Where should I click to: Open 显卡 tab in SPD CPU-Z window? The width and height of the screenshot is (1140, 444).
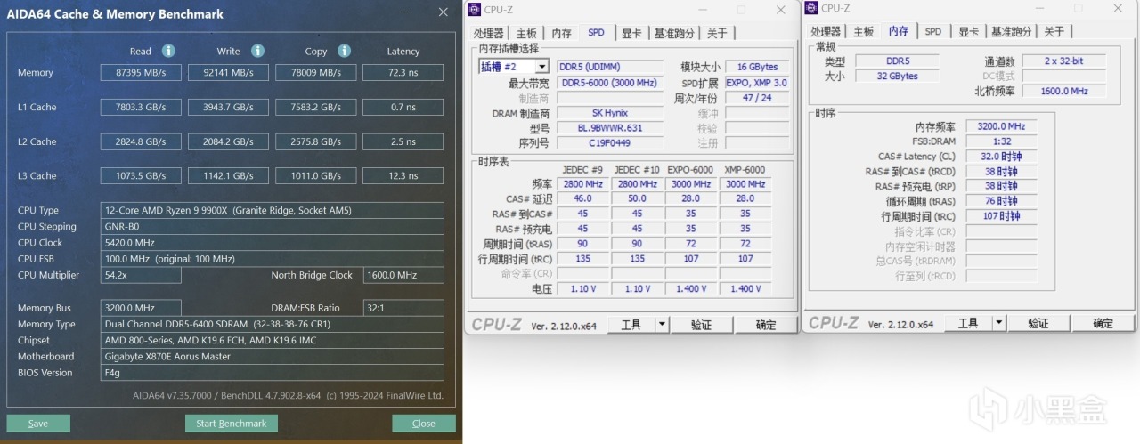click(631, 34)
